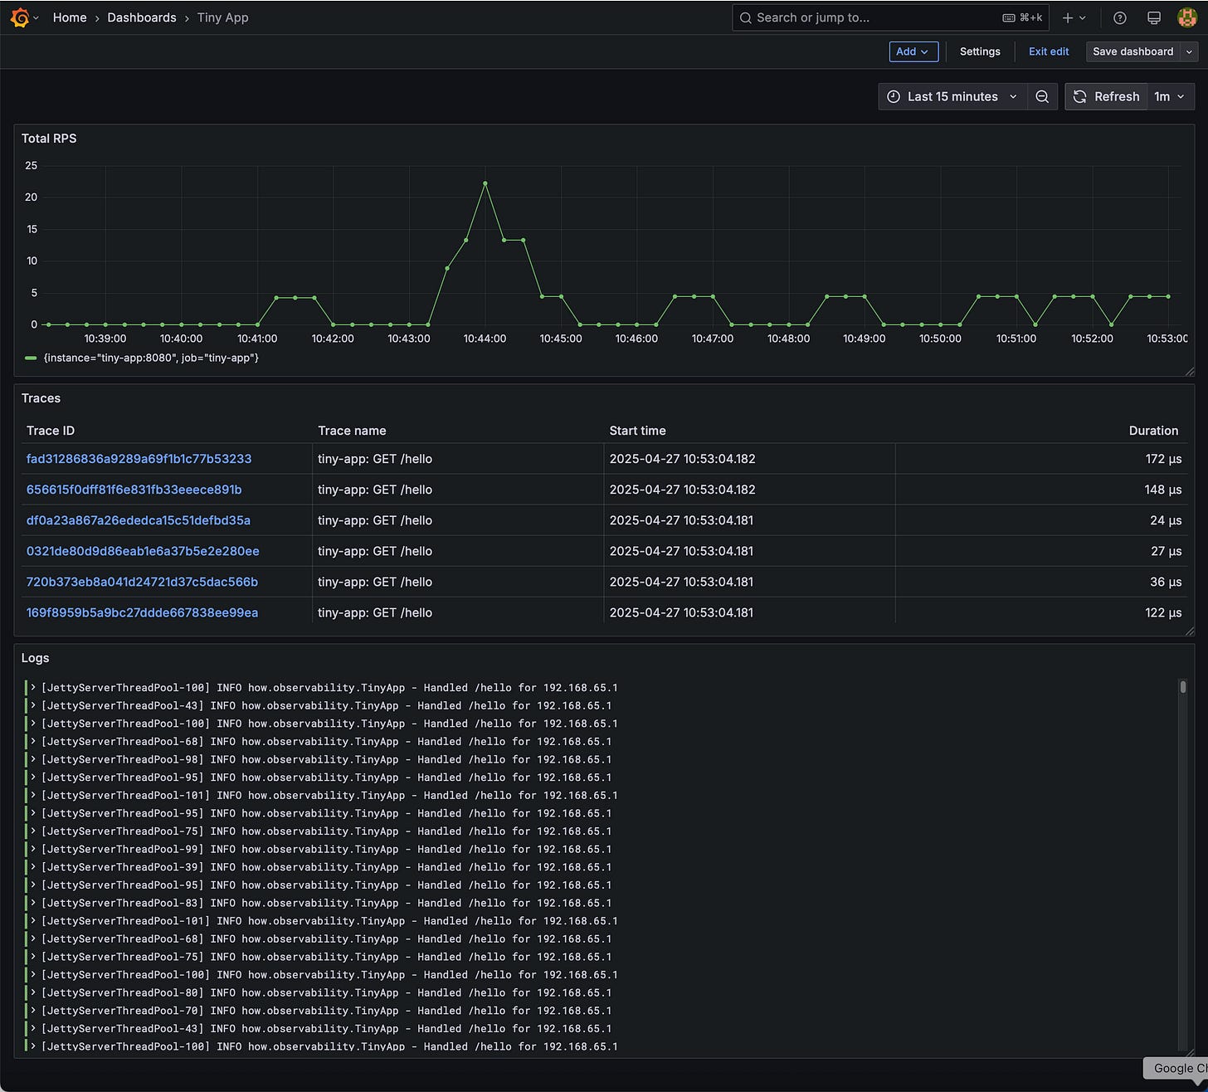The height and width of the screenshot is (1092, 1208).
Task: Expand the Save dashboard options arrow
Action: click(x=1188, y=51)
